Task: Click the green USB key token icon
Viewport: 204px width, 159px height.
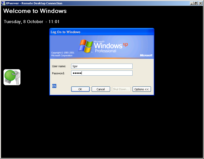Action: click(x=12, y=77)
